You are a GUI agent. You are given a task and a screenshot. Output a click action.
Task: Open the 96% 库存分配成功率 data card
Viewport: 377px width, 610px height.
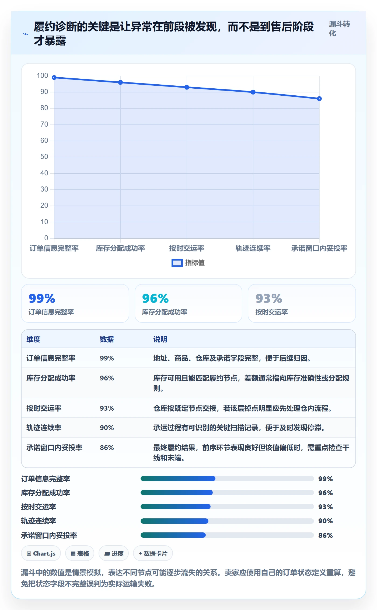pos(188,303)
